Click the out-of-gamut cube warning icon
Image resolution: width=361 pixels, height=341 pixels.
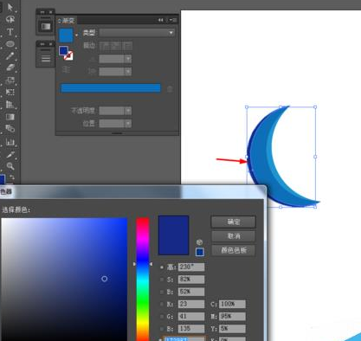pyautogui.click(x=199, y=241)
